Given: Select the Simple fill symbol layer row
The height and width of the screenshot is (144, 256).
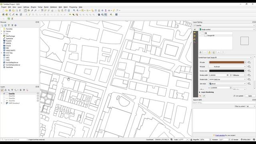Looking at the screenshot, I should click(216, 36).
